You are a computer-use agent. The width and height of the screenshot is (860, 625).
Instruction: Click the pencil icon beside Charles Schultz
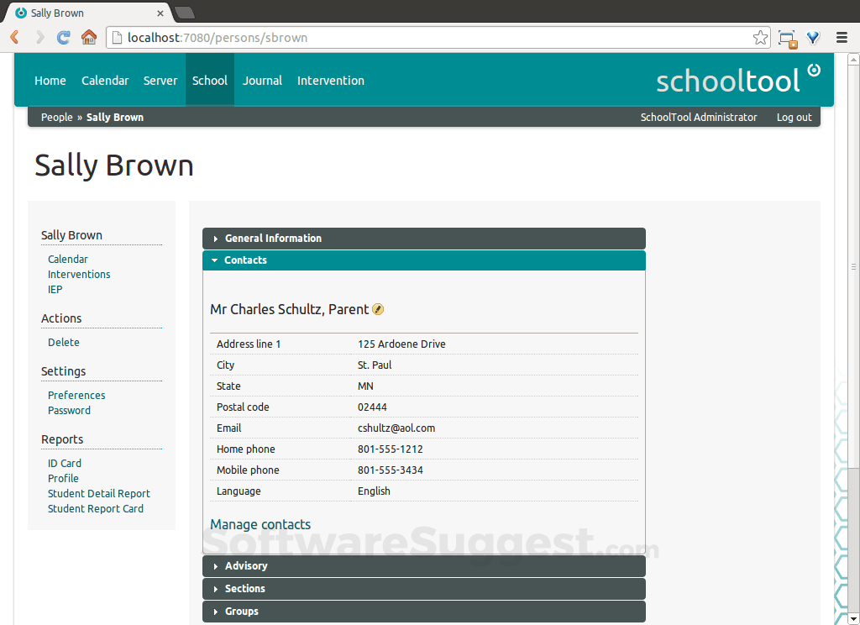coord(378,309)
